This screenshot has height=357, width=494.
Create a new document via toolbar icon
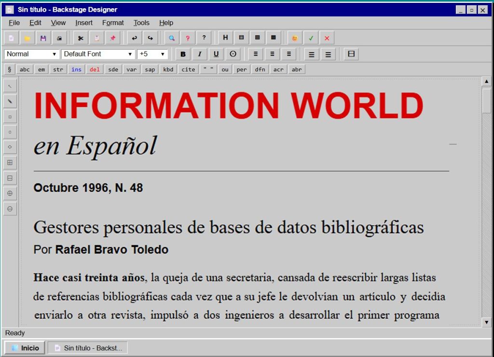(x=12, y=38)
